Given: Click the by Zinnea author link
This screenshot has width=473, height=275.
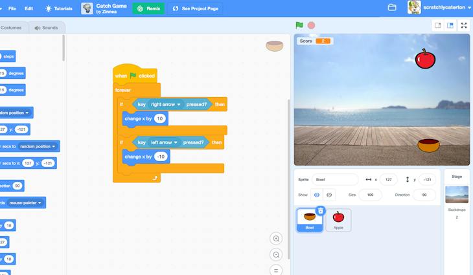Looking at the screenshot, I should [x=106, y=12].
